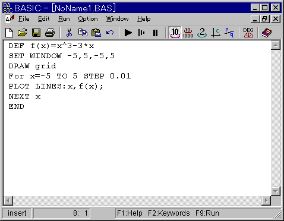
Task: Click BASIC application icon in title bar
Action: [x=8, y=8]
